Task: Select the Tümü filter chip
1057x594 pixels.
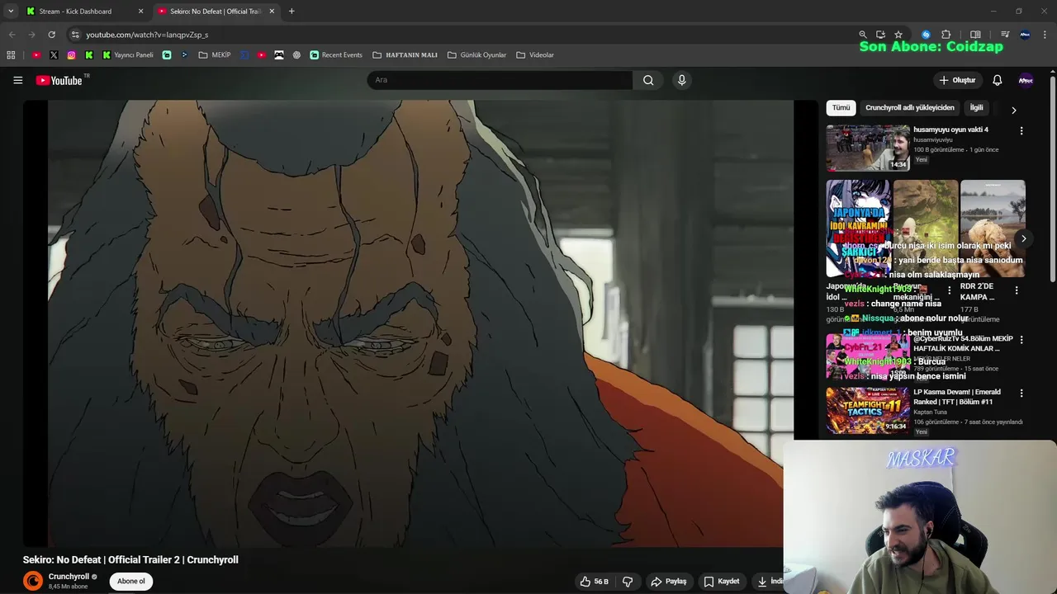Action: [841, 108]
